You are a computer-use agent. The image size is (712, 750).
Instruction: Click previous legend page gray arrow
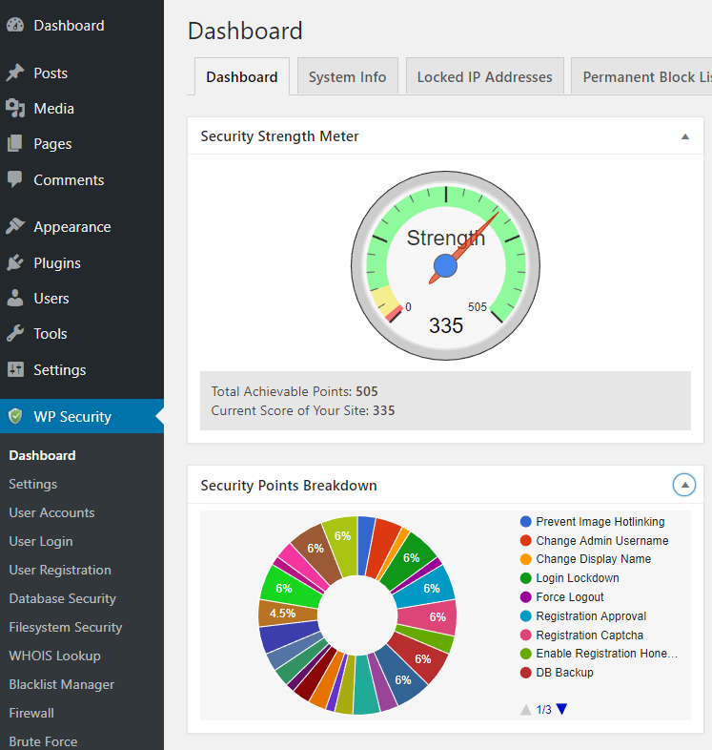[x=525, y=709]
